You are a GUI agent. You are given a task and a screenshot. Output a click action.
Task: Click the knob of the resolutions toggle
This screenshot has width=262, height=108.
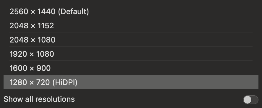tap(248, 100)
